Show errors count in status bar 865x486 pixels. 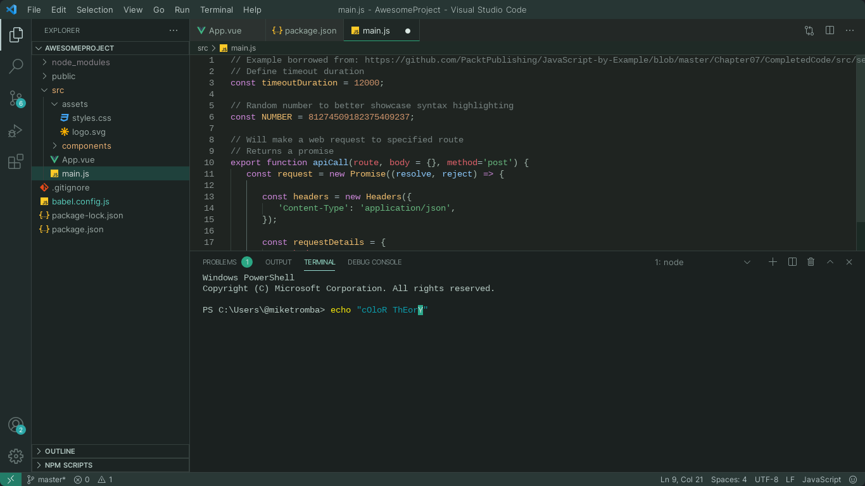[82, 480]
